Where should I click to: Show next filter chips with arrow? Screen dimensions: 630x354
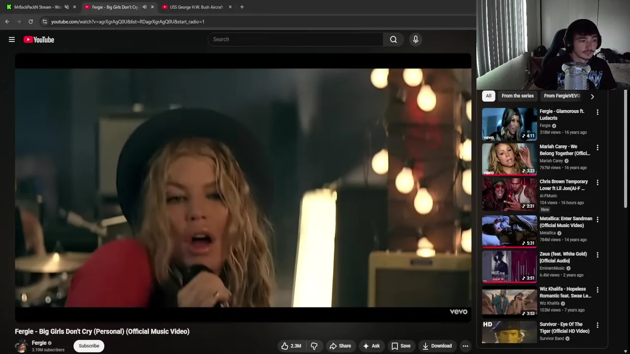(x=592, y=96)
